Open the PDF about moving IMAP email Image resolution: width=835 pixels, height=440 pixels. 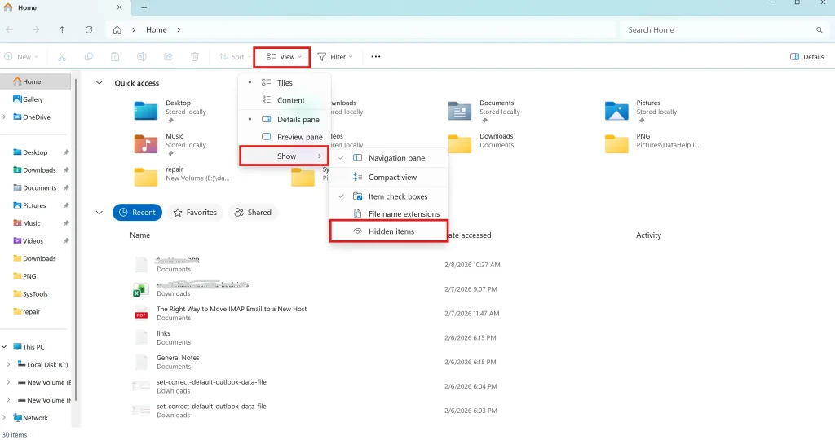(x=232, y=314)
